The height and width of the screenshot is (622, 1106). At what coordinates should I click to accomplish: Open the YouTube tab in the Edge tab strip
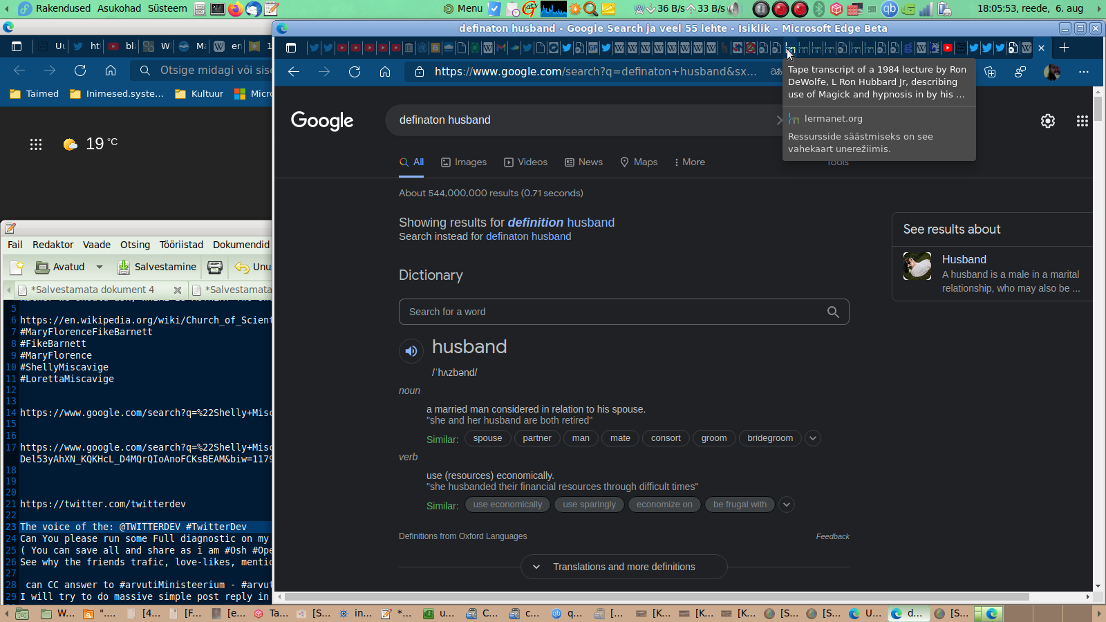948,48
